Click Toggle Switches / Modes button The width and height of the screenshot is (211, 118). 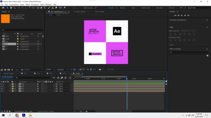[46, 111]
